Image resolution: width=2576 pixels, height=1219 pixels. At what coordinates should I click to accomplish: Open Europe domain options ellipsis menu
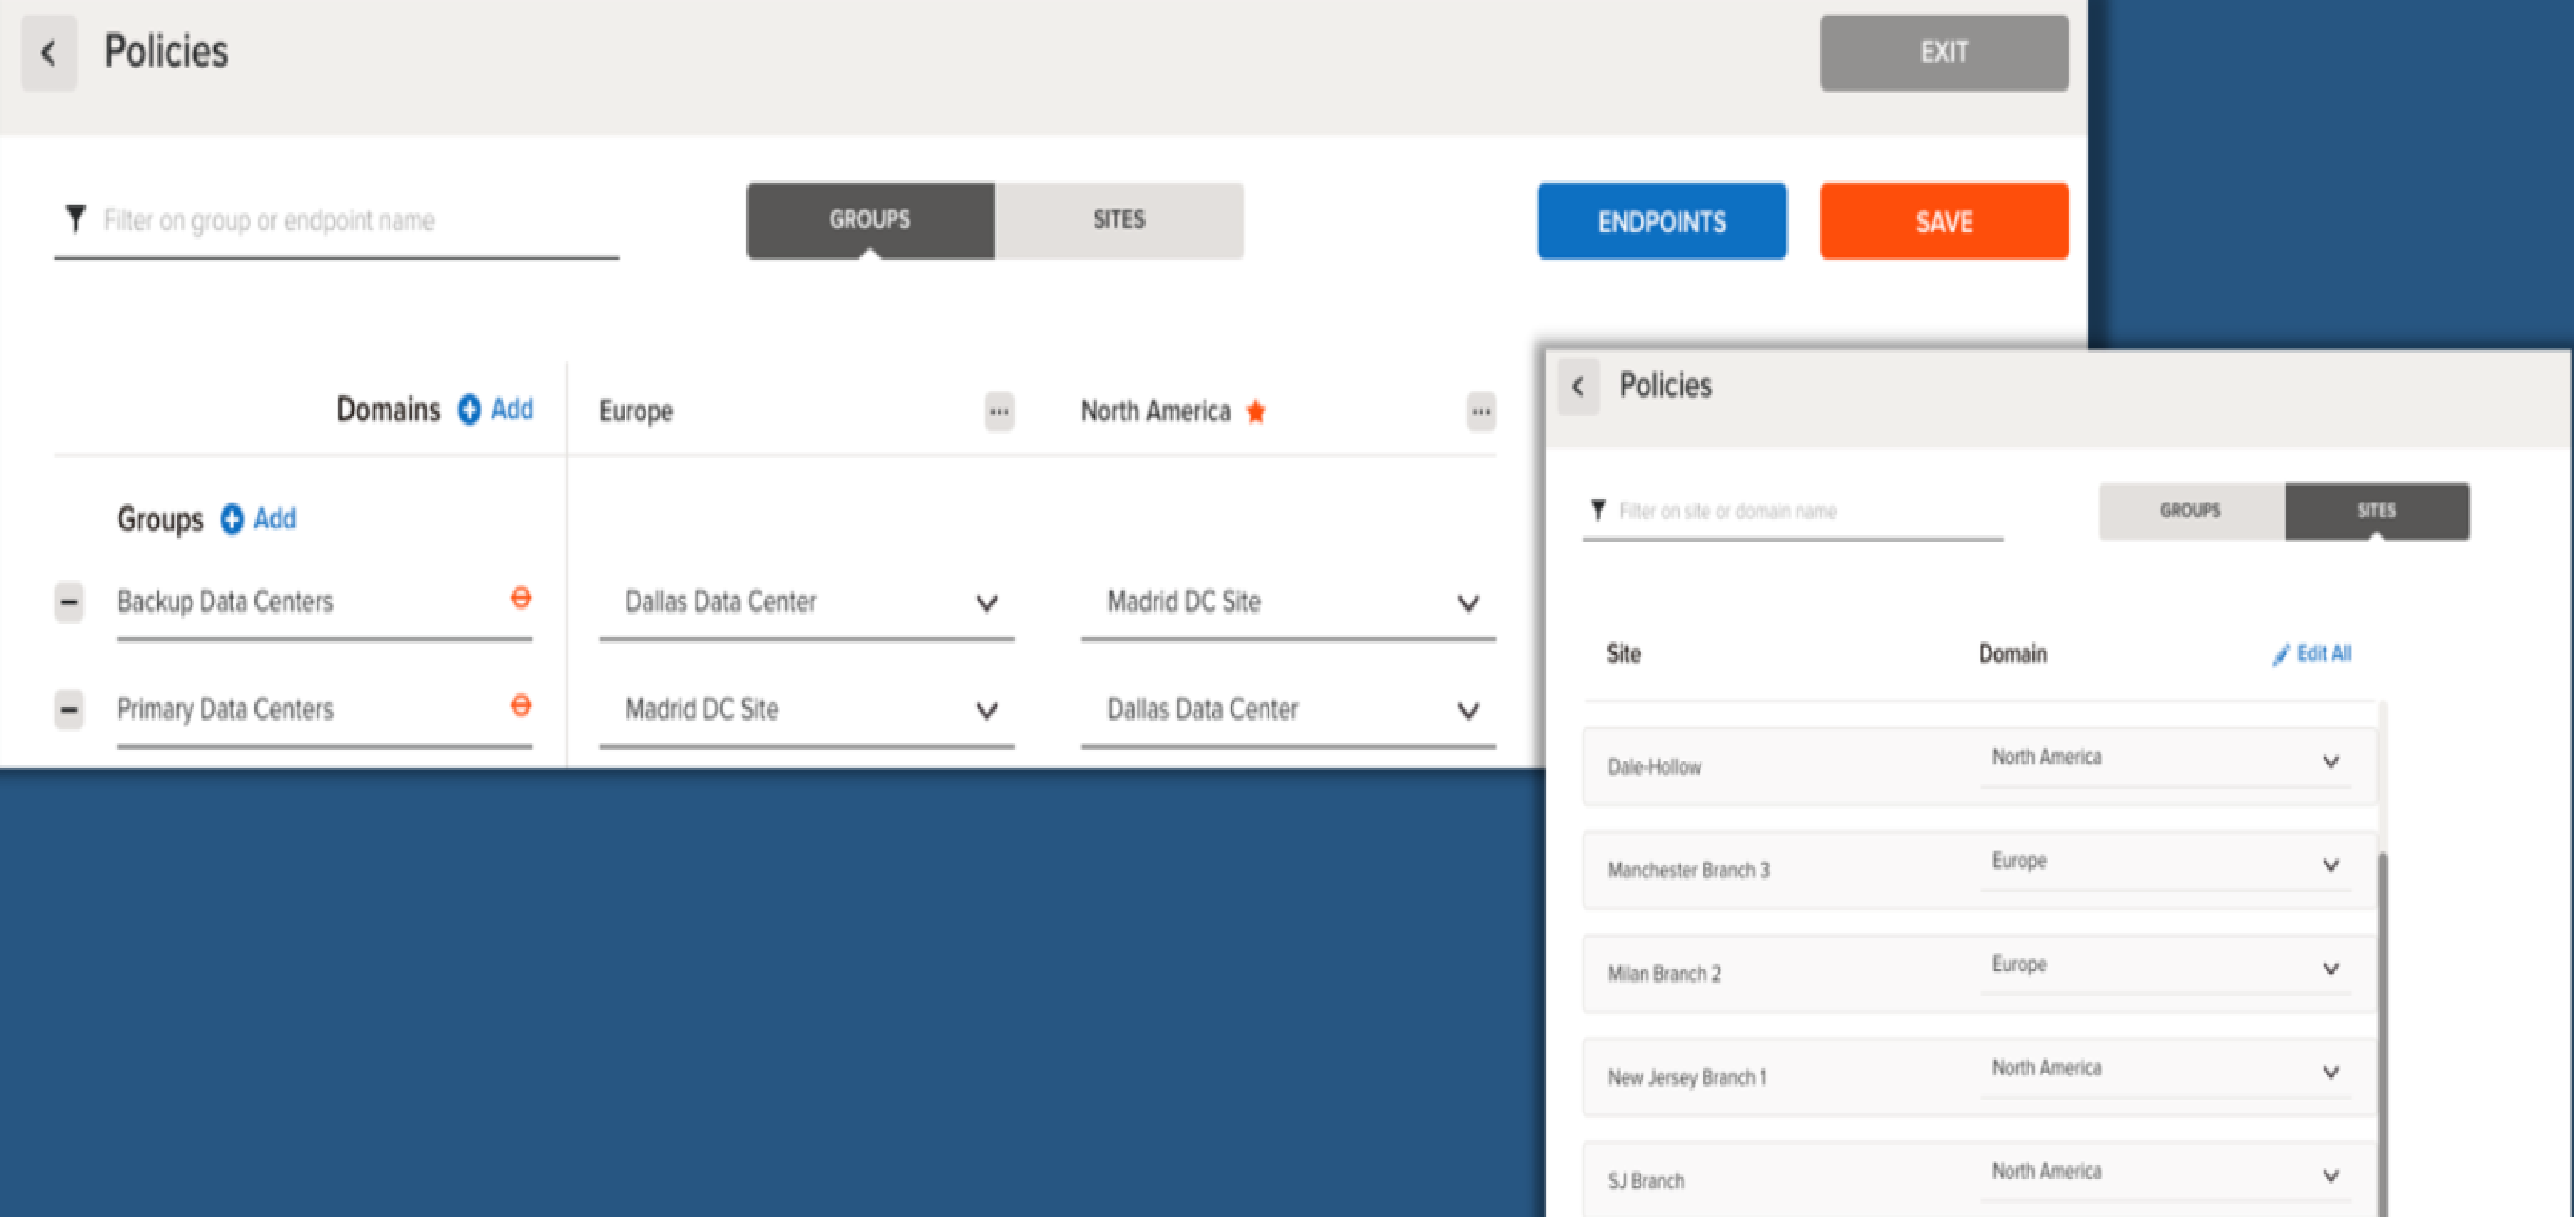point(998,411)
